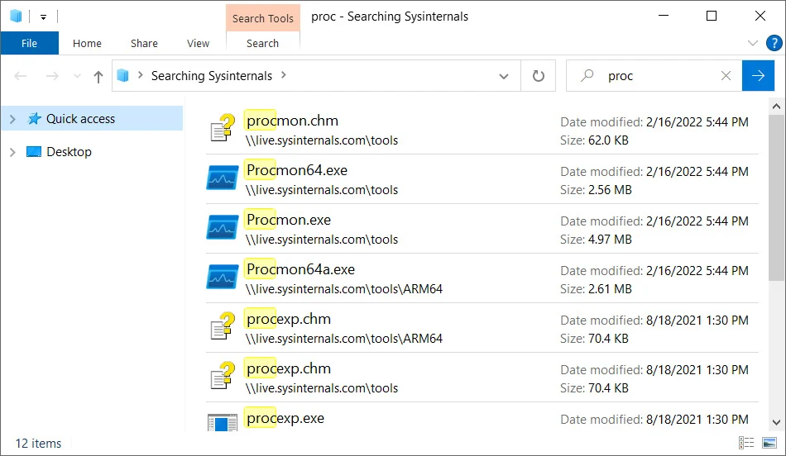Image resolution: width=786 pixels, height=456 pixels.
Task: Select the procmon.chm file name
Action: coord(292,121)
